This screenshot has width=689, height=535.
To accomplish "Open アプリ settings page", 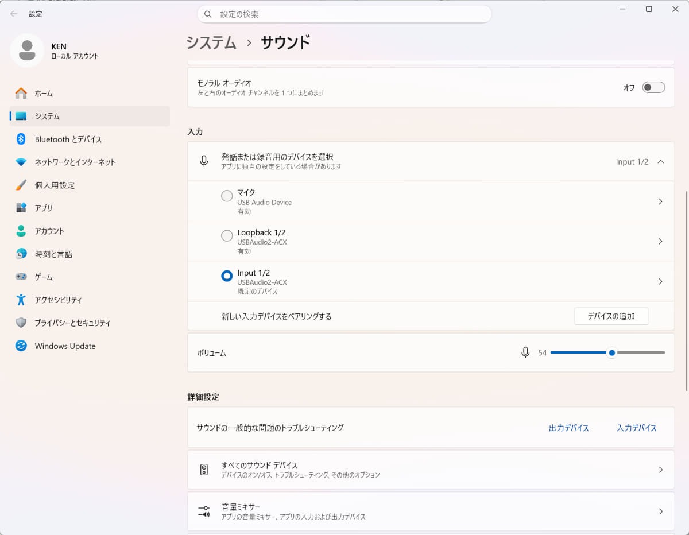I will [x=90, y=208].
